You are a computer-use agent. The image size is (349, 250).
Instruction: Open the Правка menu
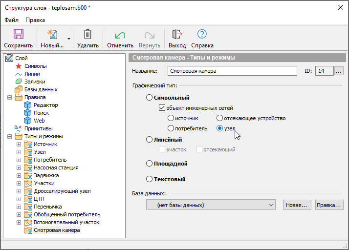(35, 20)
